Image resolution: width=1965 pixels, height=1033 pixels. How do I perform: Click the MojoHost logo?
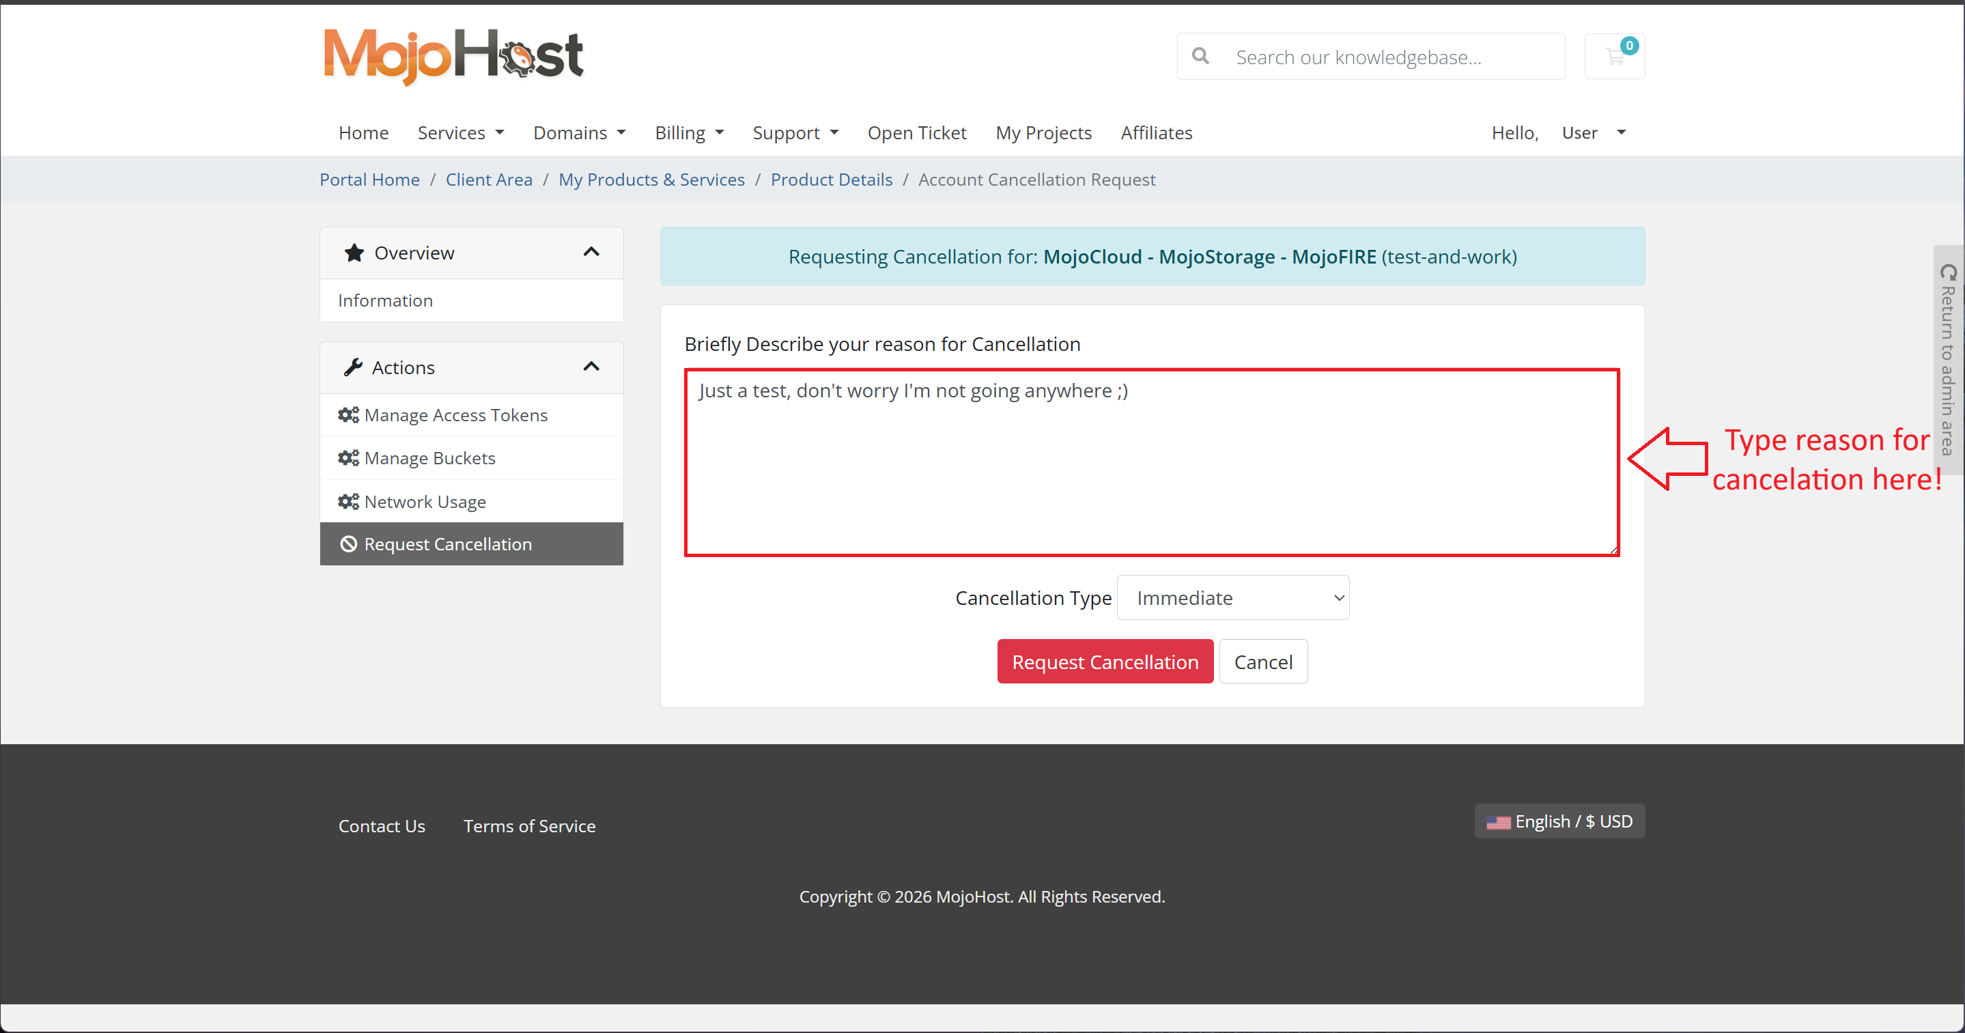click(x=453, y=56)
